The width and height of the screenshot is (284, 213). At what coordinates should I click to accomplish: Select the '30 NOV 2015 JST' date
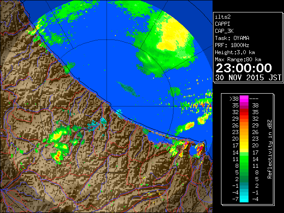coord(248,78)
